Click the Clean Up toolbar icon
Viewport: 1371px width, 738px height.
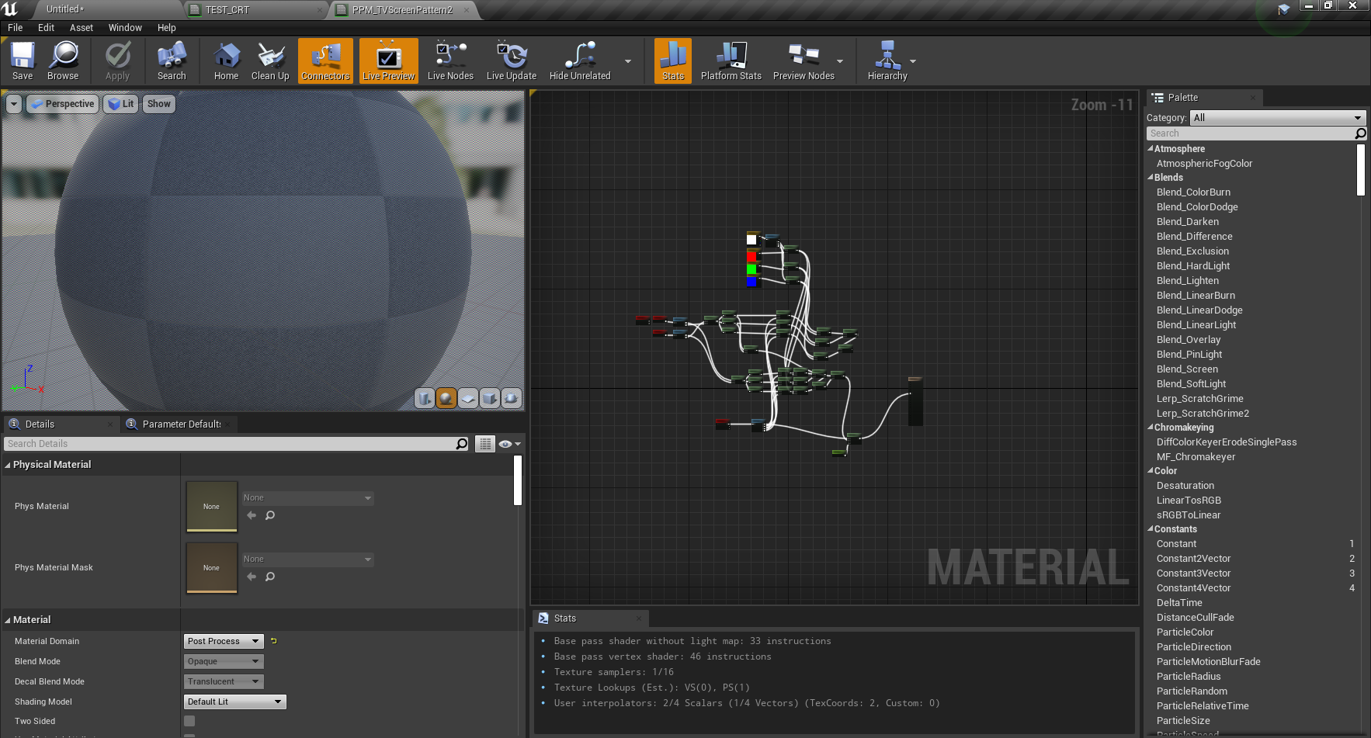point(270,61)
